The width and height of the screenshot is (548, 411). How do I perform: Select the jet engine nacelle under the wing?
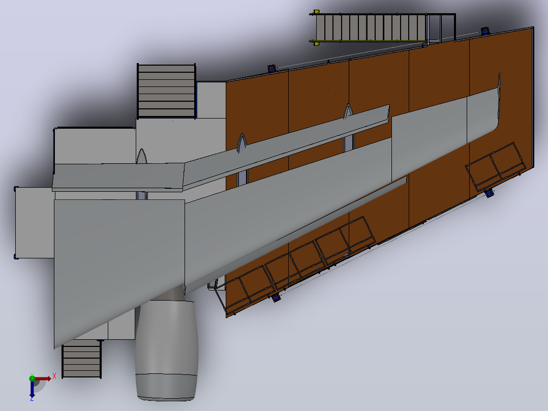click(x=166, y=350)
